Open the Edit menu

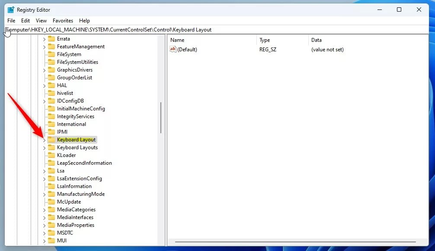(x=25, y=20)
